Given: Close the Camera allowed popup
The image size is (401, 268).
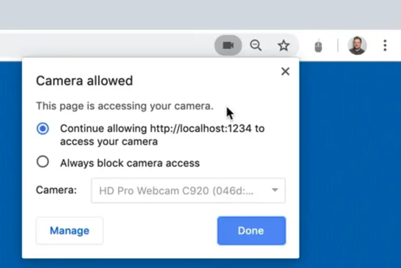Looking at the screenshot, I should click(x=285, y=72).
